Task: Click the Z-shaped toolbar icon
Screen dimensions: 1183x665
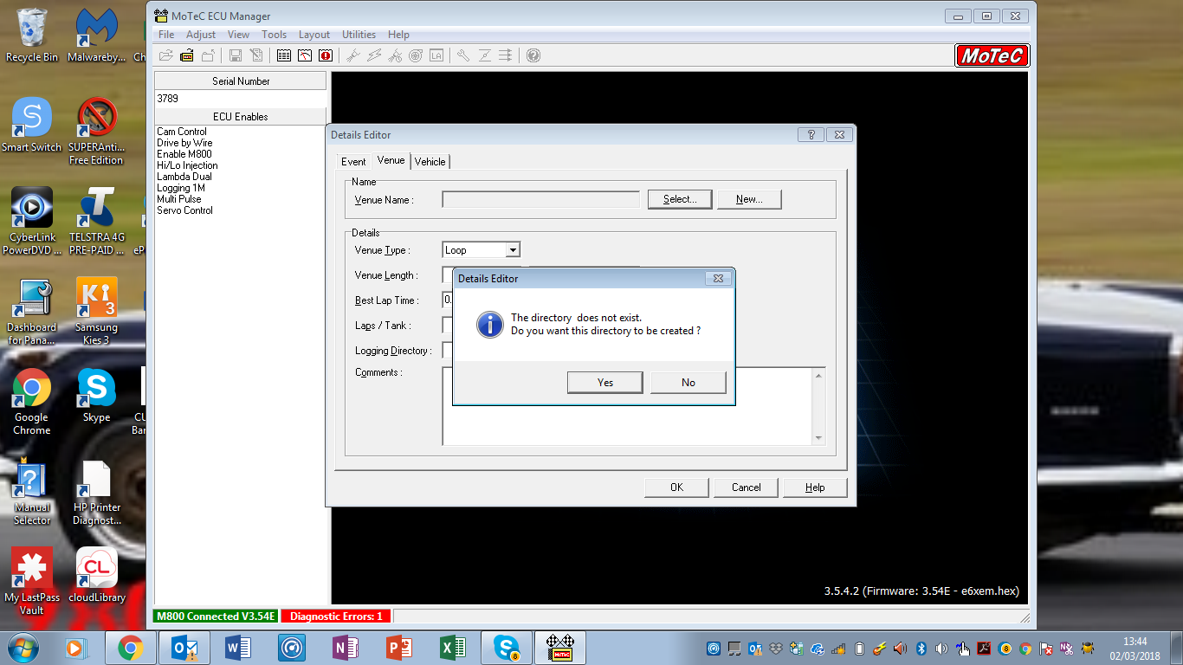Action: click(484, 55)
